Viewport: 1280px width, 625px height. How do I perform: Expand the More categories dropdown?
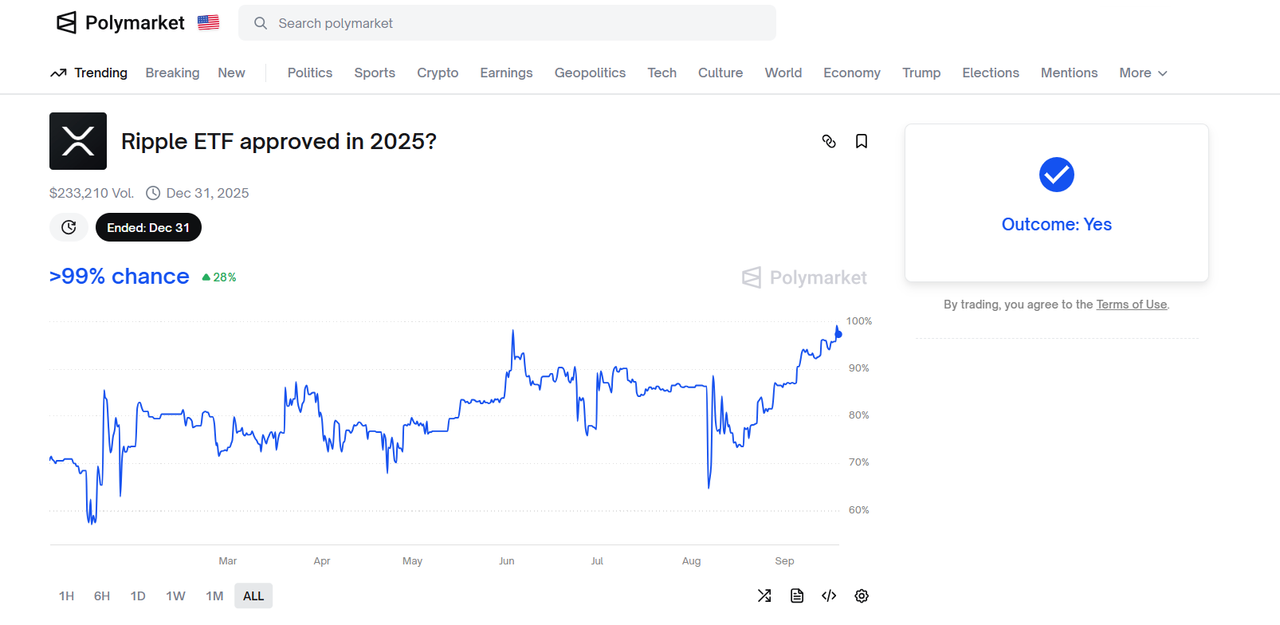[x=1142, y=73]
